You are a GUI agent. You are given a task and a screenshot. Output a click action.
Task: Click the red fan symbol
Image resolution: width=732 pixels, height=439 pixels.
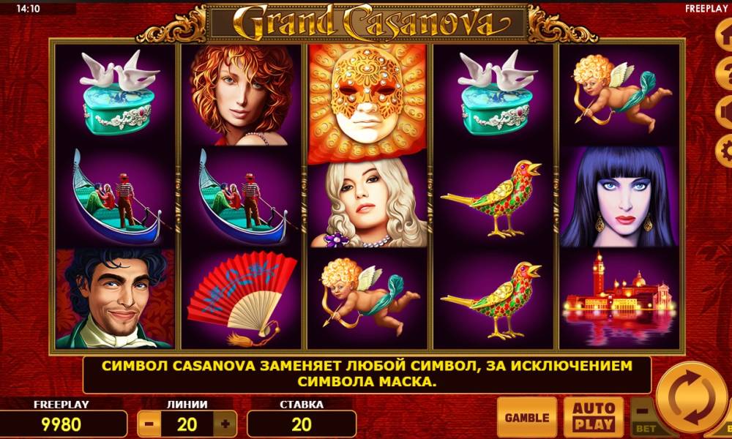point(242,299)
